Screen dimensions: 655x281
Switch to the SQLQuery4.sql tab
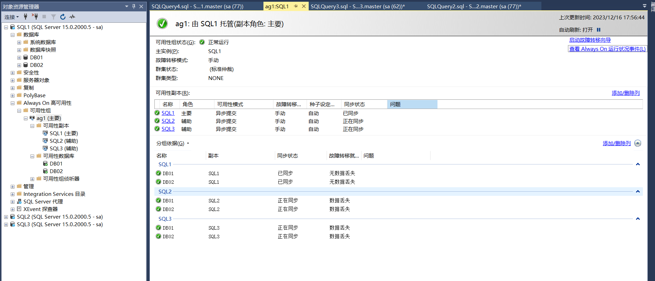pos(198,6)
